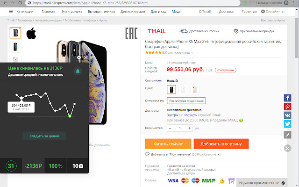Open the screenshots counter with camera
Viewport: 299px width, 187px height.
pyautogui.click(x=78, y=166)
